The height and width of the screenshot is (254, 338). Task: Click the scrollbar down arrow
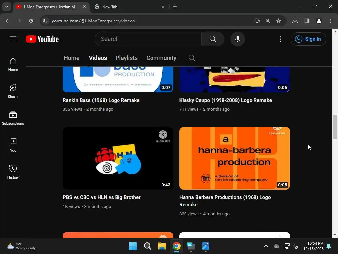pyautogui.click(x=335, y=235)
